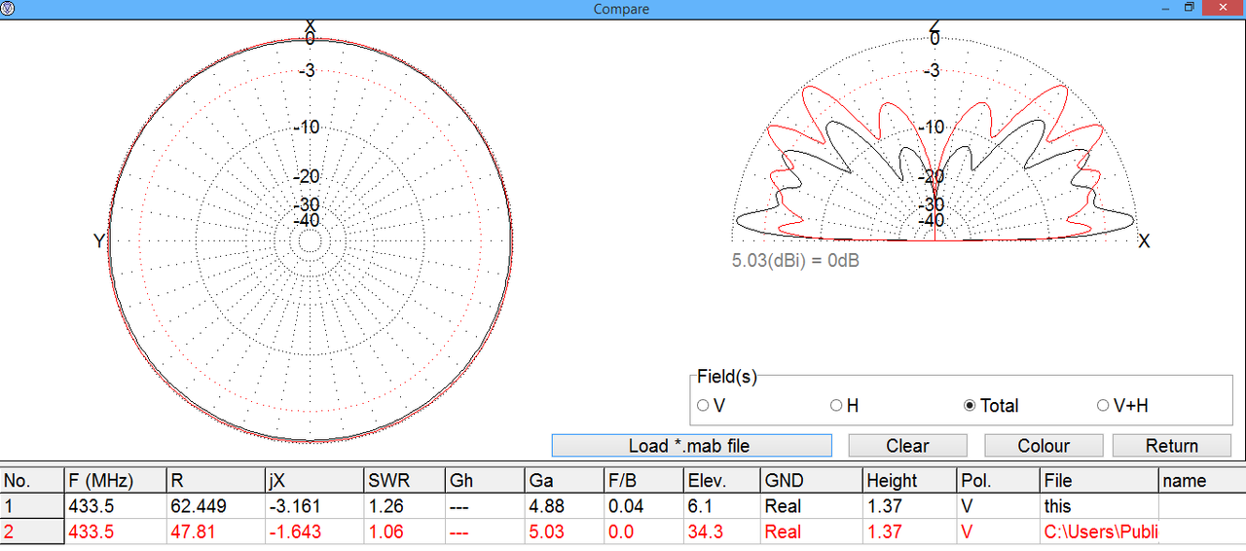The image size is (1246, 551).
Task: Select row number 2 in table
Action: (x=32, y=533)
